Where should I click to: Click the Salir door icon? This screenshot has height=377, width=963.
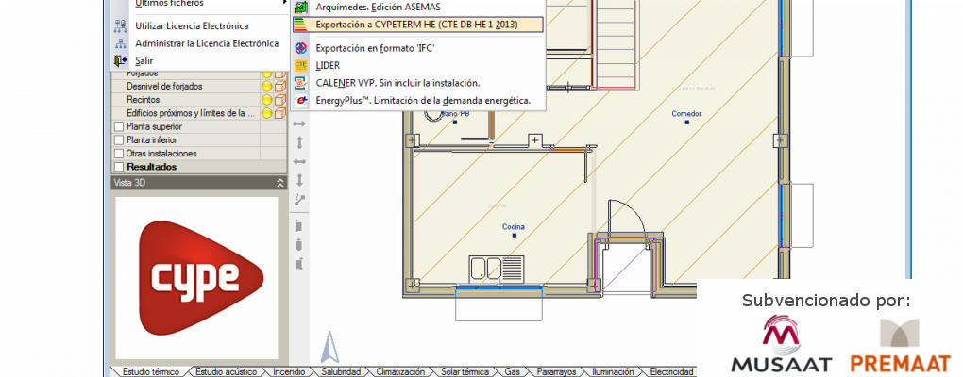[x=121, y=60]
